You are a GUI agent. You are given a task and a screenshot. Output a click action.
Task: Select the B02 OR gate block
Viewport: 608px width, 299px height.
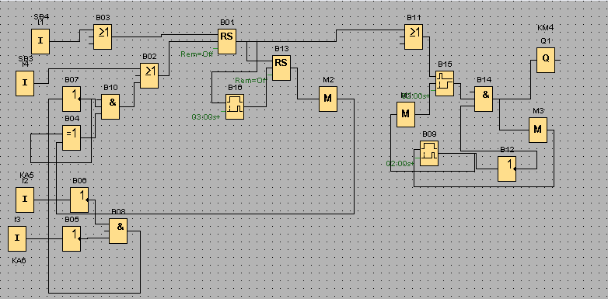[149, 75]
